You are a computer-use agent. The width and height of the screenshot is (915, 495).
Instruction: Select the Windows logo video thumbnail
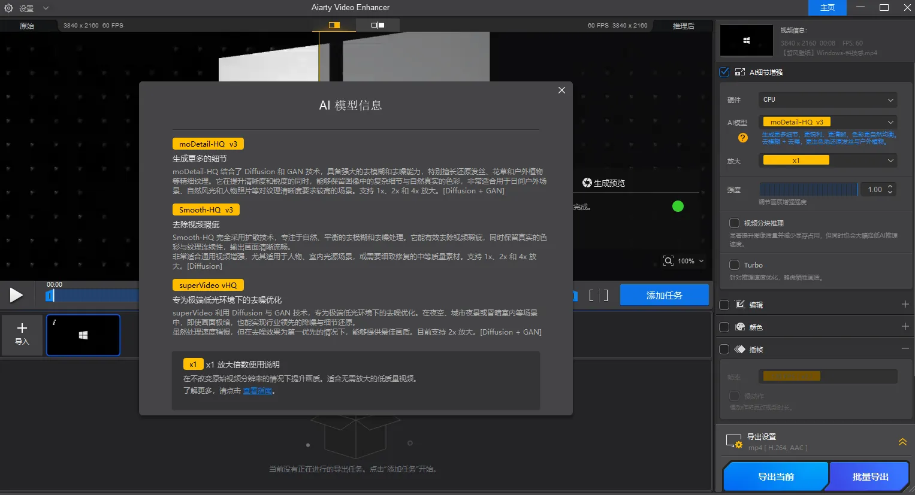83,335
